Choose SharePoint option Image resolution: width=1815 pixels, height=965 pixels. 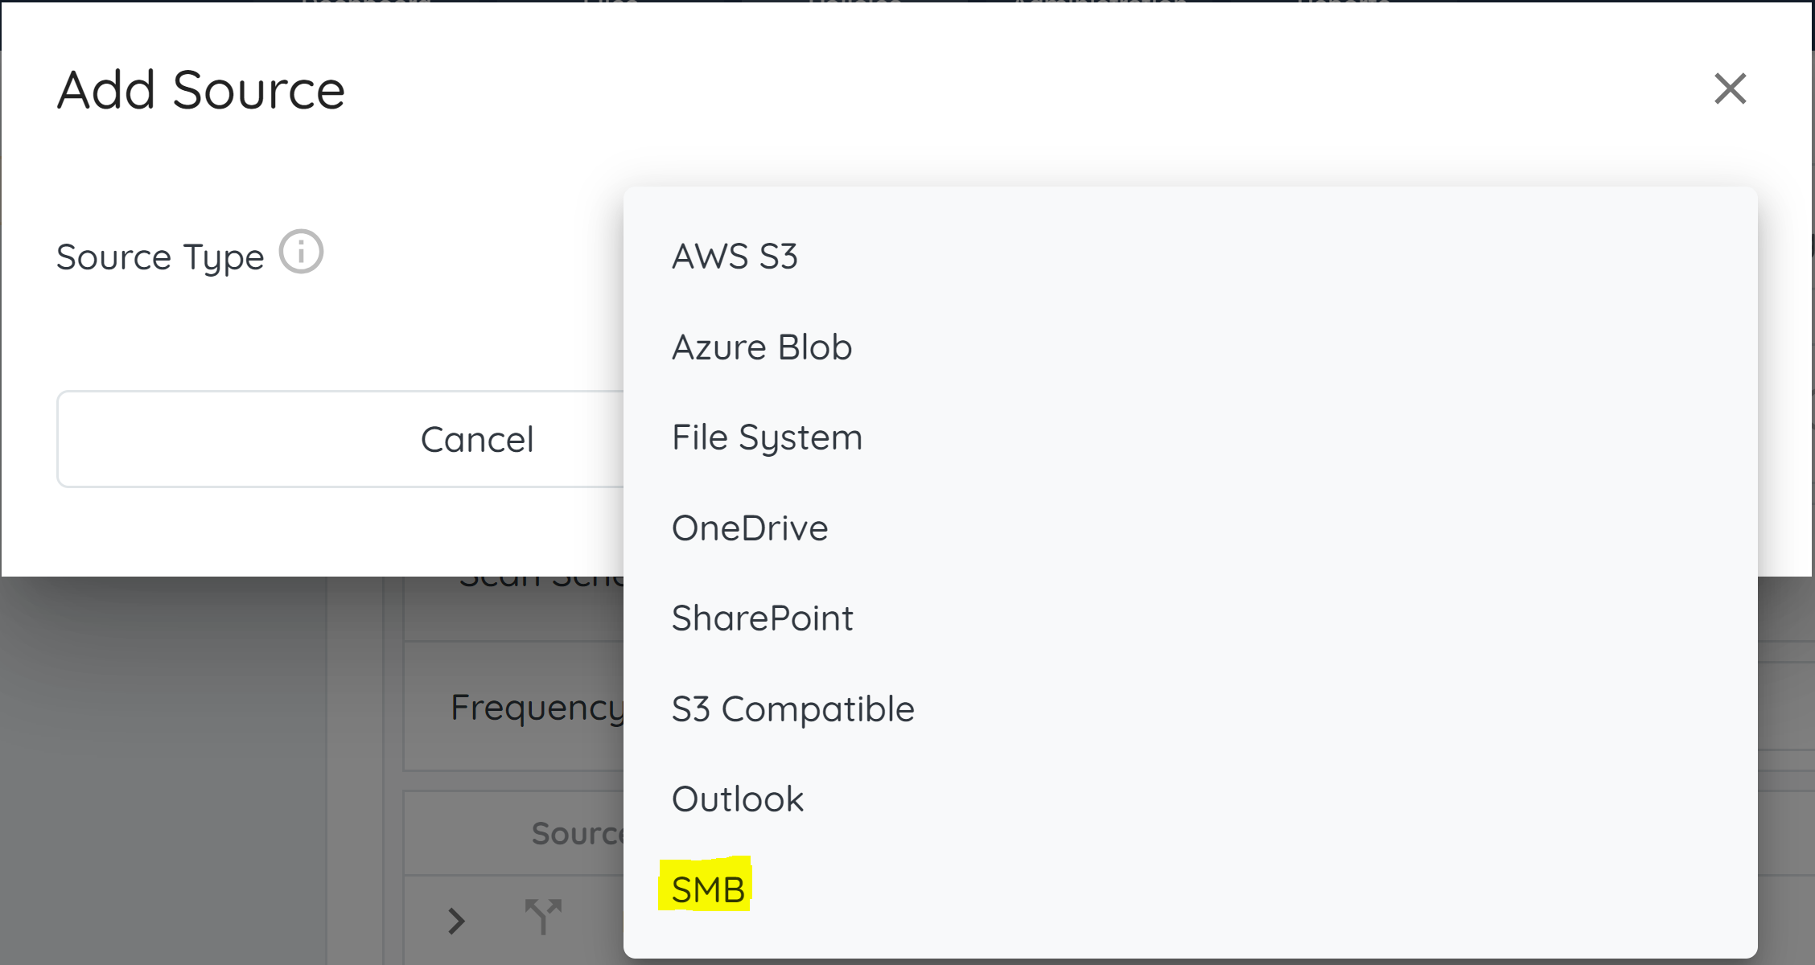click(x=762, y=618)
